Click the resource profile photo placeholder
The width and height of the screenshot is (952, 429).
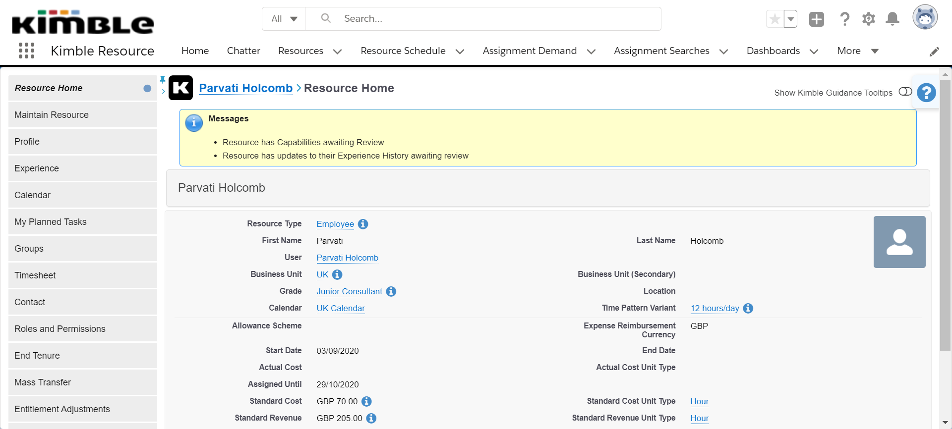899,242
